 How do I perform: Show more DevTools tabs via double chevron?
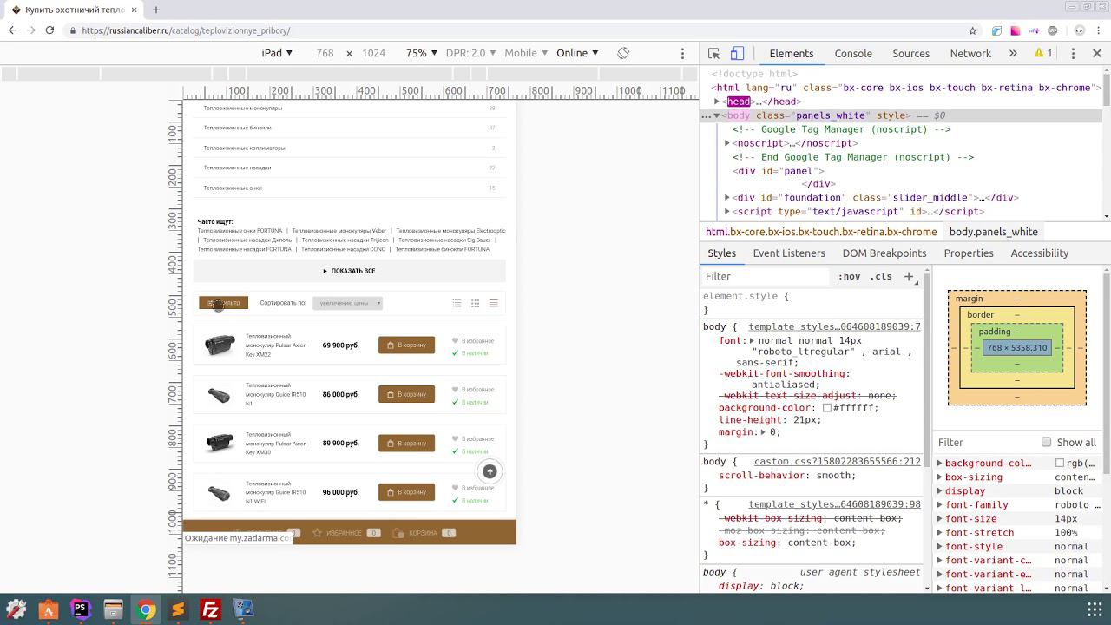(x=1013, y=53)
